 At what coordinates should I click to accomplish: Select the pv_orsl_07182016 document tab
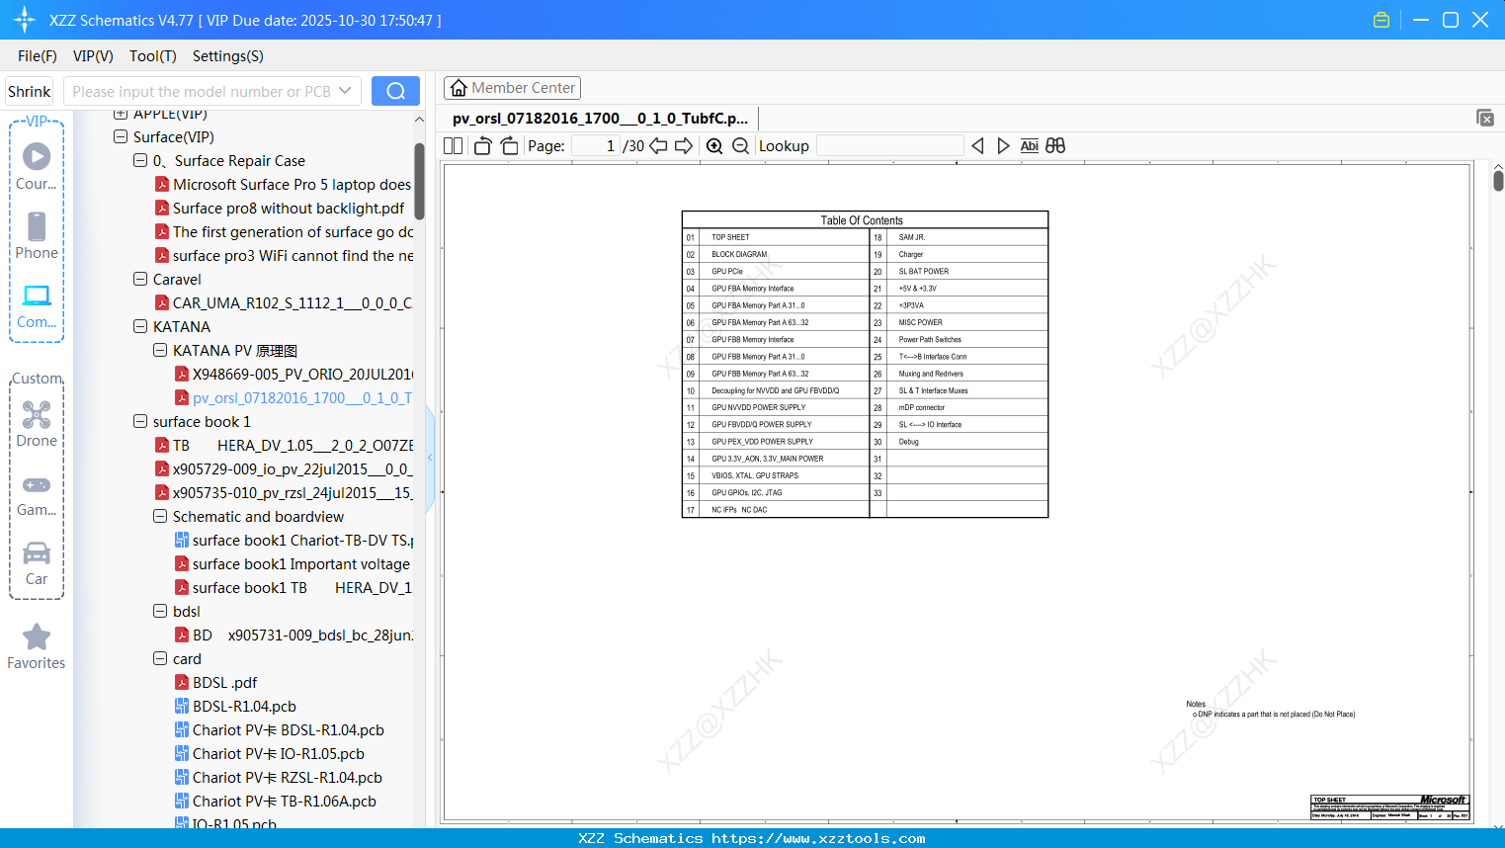click(x=600, y=118)
